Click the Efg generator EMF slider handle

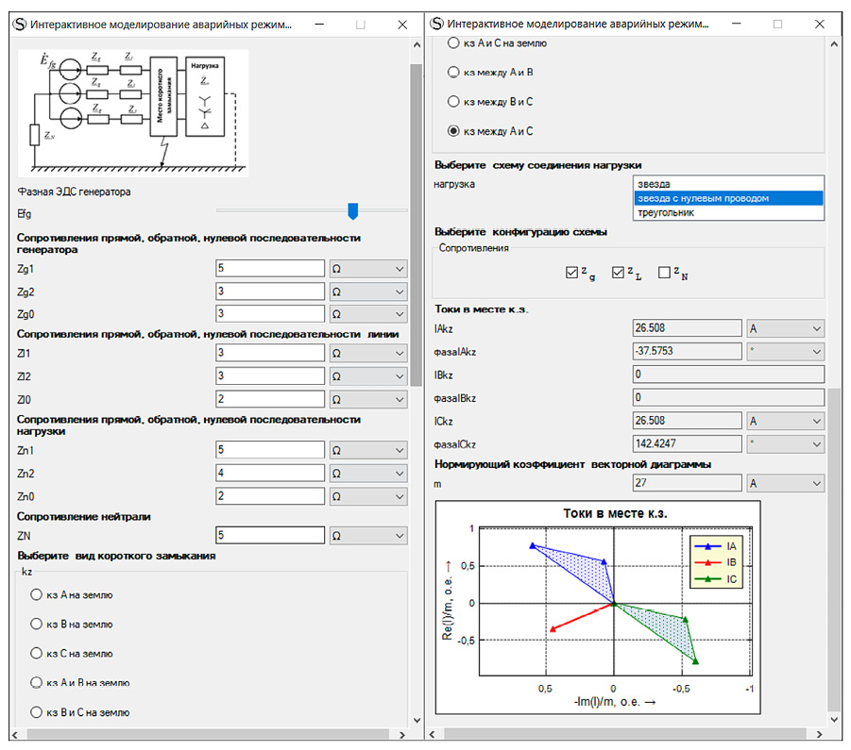(353, 211)
